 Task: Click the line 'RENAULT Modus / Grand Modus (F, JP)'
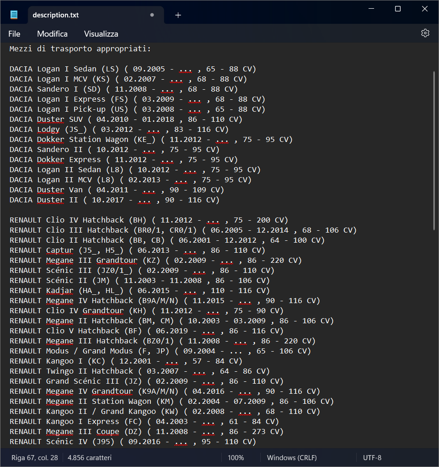(x=161, y=352)
